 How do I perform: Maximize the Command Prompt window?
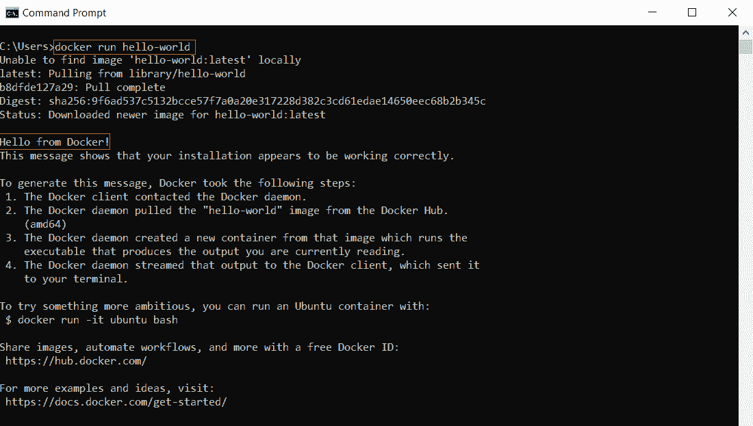[692, 12]
